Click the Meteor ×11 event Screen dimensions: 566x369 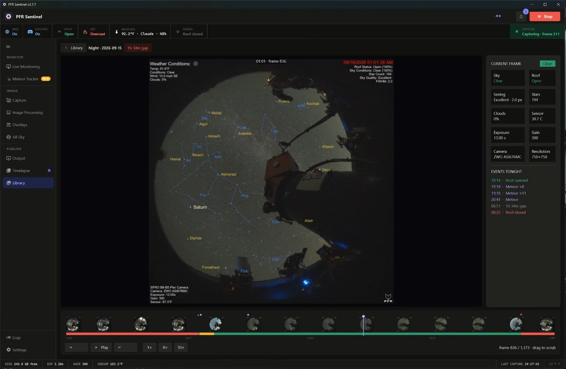coord(509,193)
